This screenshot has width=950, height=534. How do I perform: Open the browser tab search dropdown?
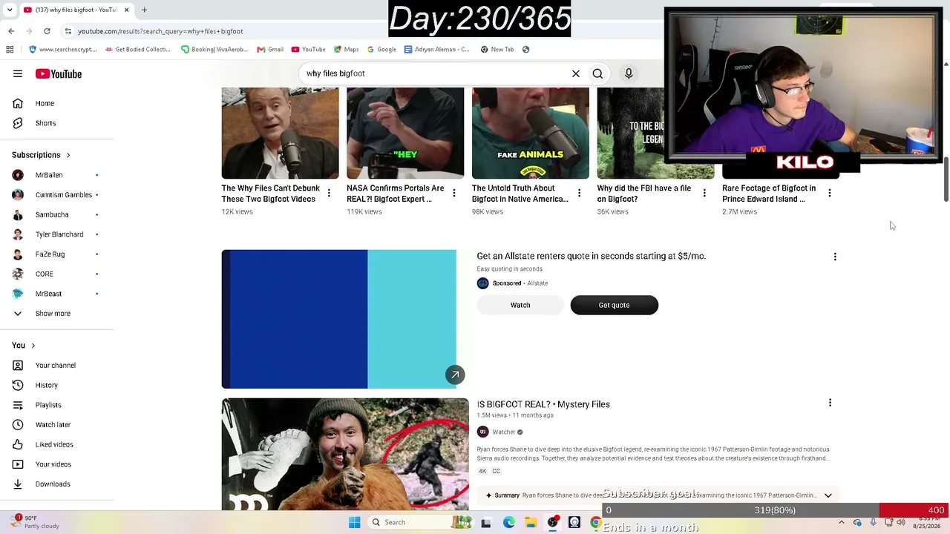click(x=10, y=10)
